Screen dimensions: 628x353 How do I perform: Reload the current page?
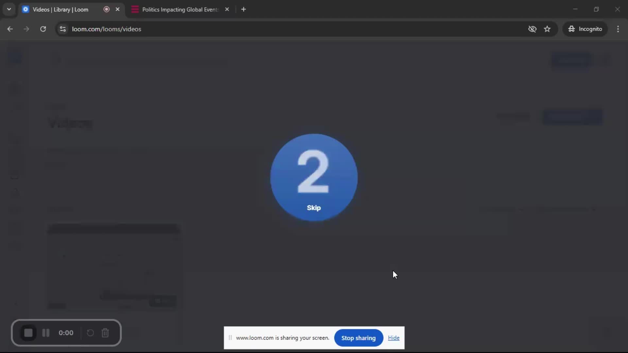tap(43, 29)
